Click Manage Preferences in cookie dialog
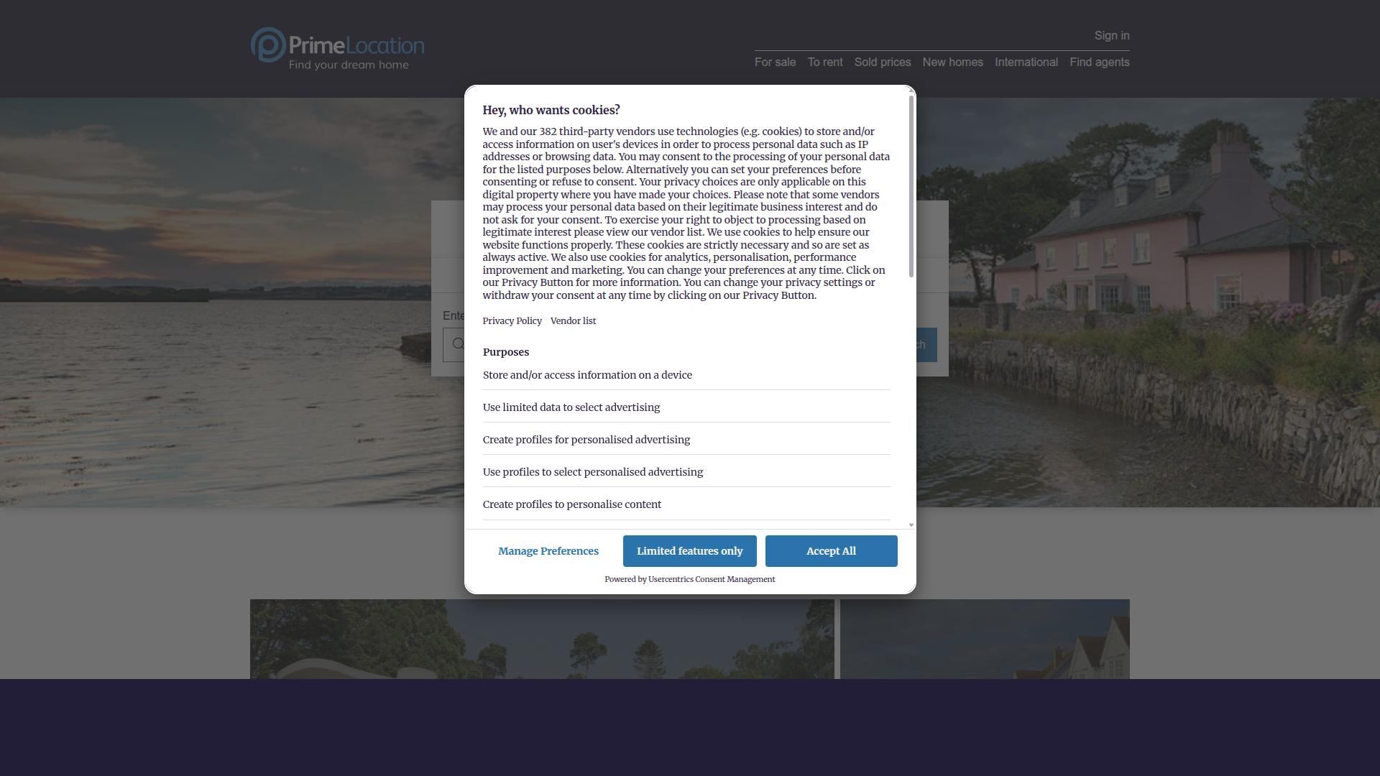This screenshot has width=1380, height=776. (548, 551)
